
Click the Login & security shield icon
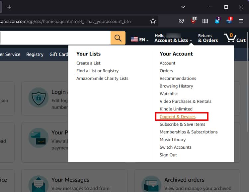[x=39, y=97]
